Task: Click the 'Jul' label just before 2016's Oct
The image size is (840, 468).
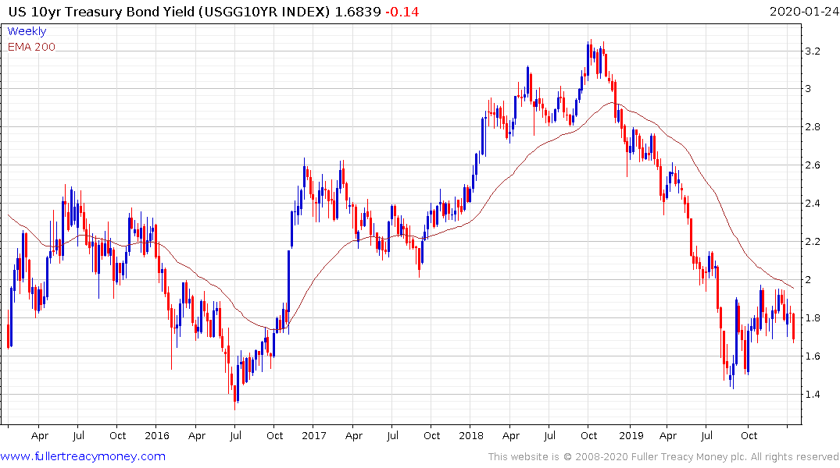Action: tap(235, 436)
